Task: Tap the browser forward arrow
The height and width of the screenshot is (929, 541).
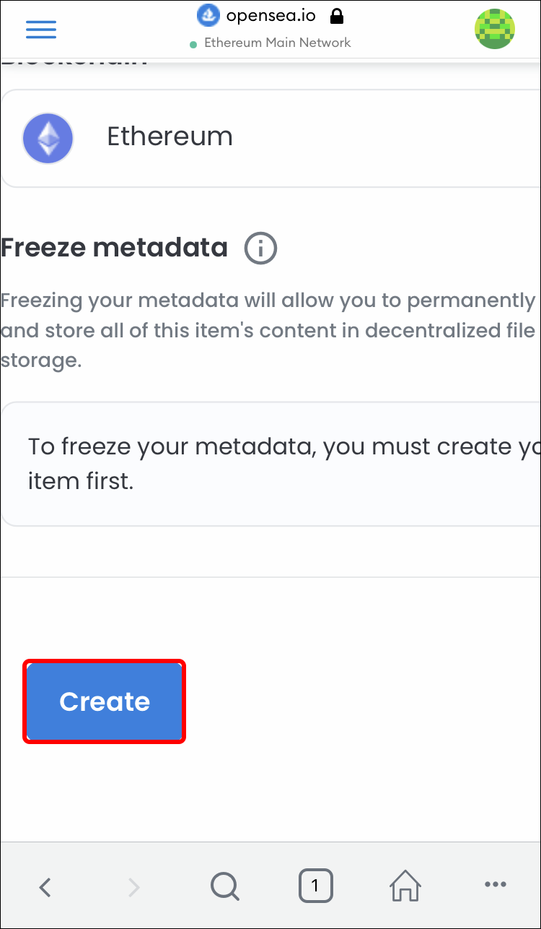Action: click(134, 886)
